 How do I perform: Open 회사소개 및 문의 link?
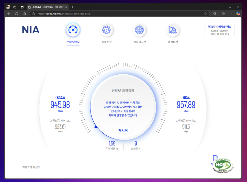pyautogui.click(x=31, y=167)
